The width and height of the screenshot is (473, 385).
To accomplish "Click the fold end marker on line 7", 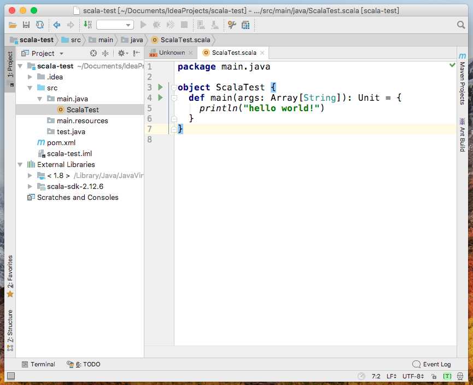I will point(174,129).
